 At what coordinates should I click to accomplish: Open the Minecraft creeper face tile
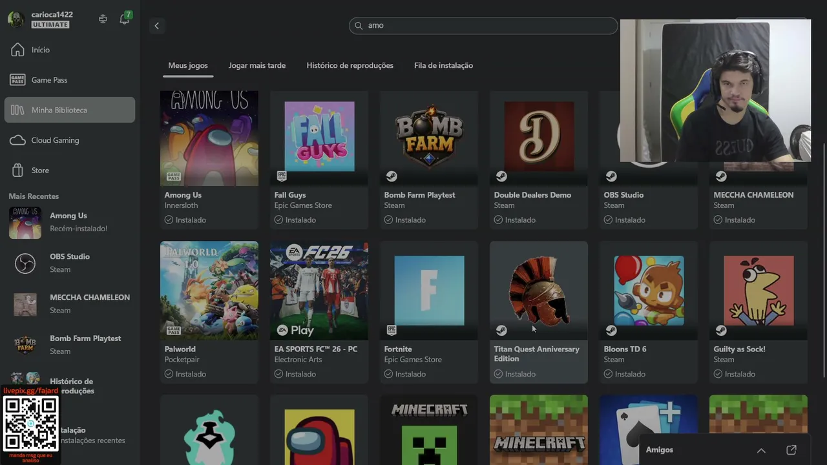point(429,430)
